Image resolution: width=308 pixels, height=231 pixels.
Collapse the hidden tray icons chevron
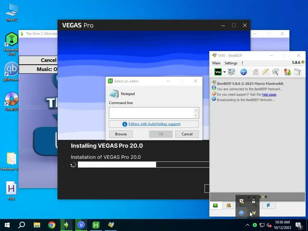[x=248, y=225]
